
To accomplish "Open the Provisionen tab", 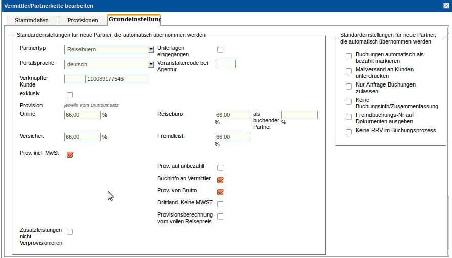I will 81,21.
